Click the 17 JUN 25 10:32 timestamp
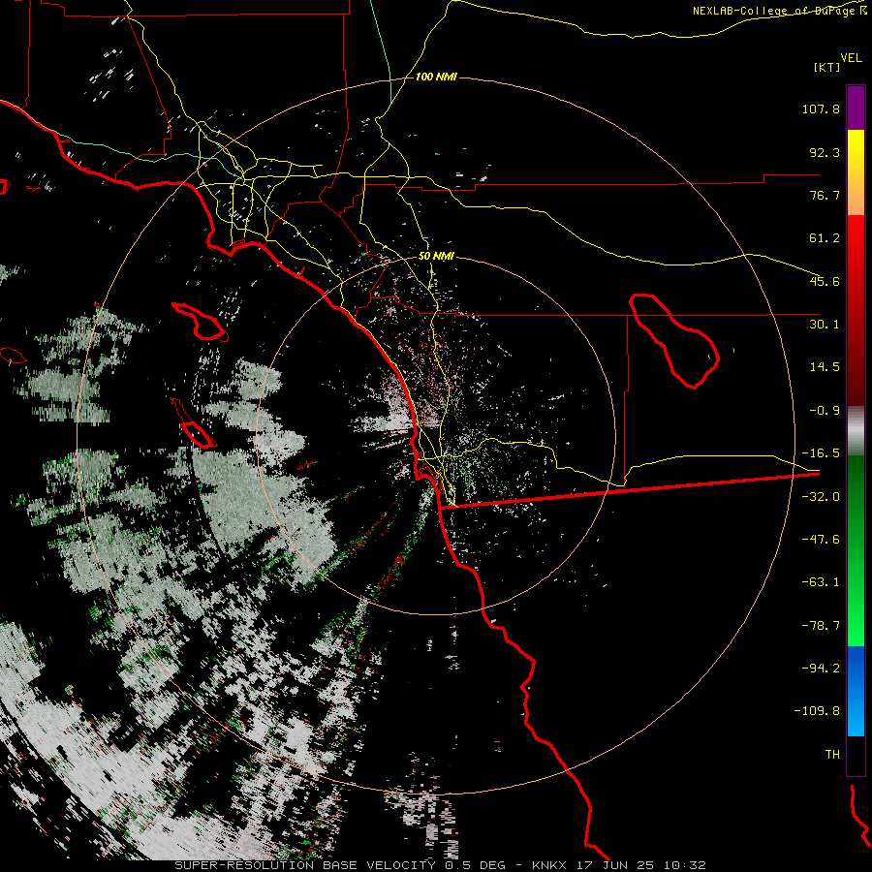 pos(639,865)
